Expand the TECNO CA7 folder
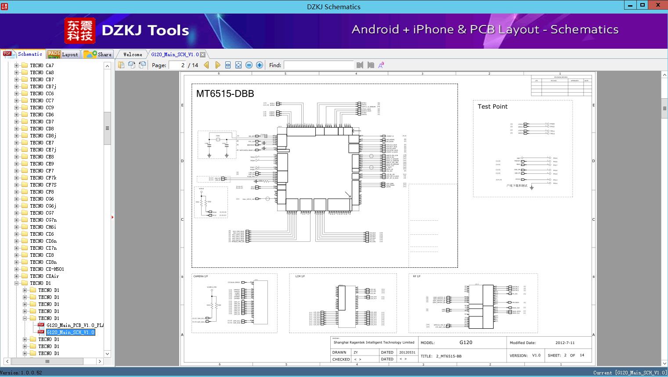This screenshot has height=377, width=668. [17, 65]
